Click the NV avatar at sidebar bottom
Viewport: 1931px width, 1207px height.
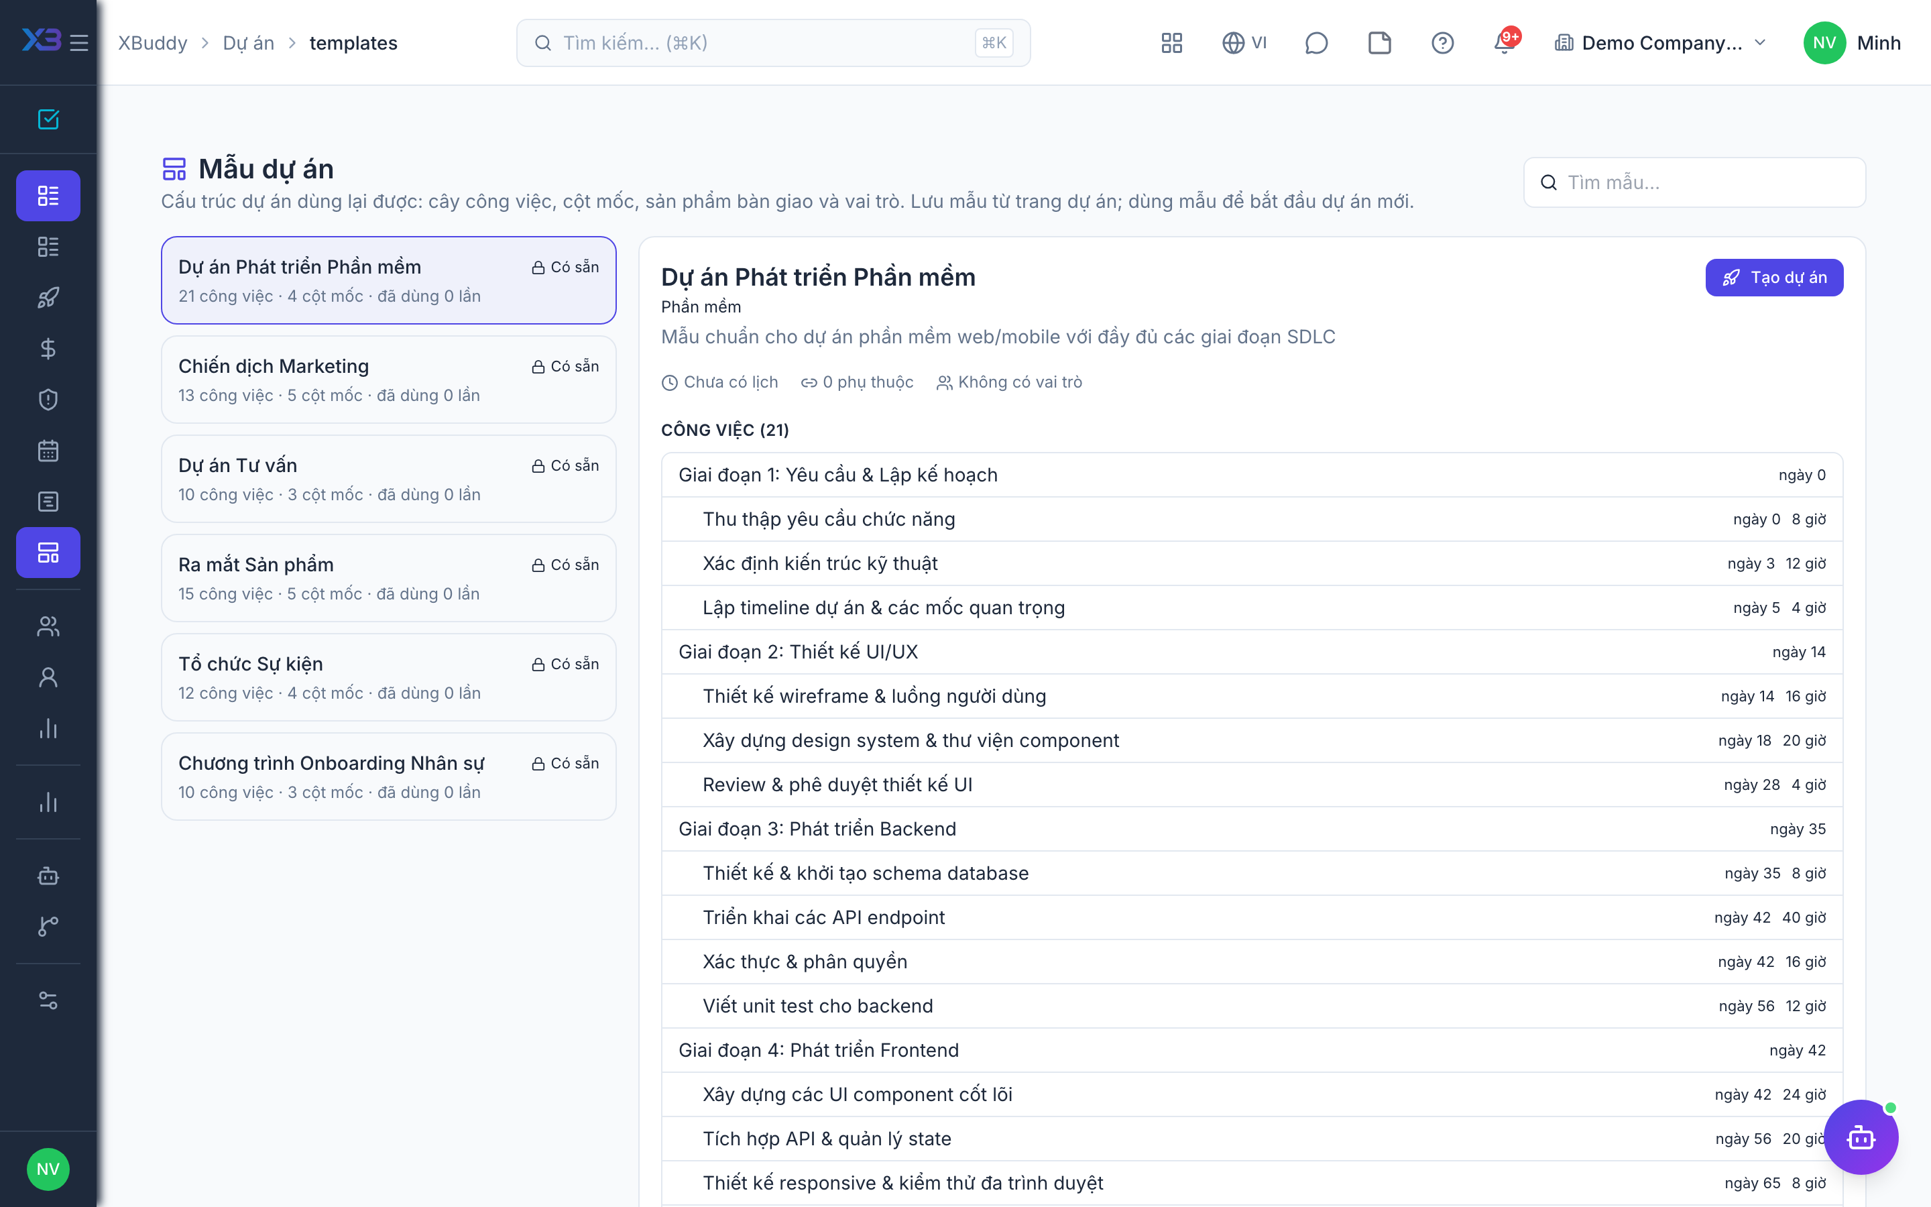click(48, 1169)
